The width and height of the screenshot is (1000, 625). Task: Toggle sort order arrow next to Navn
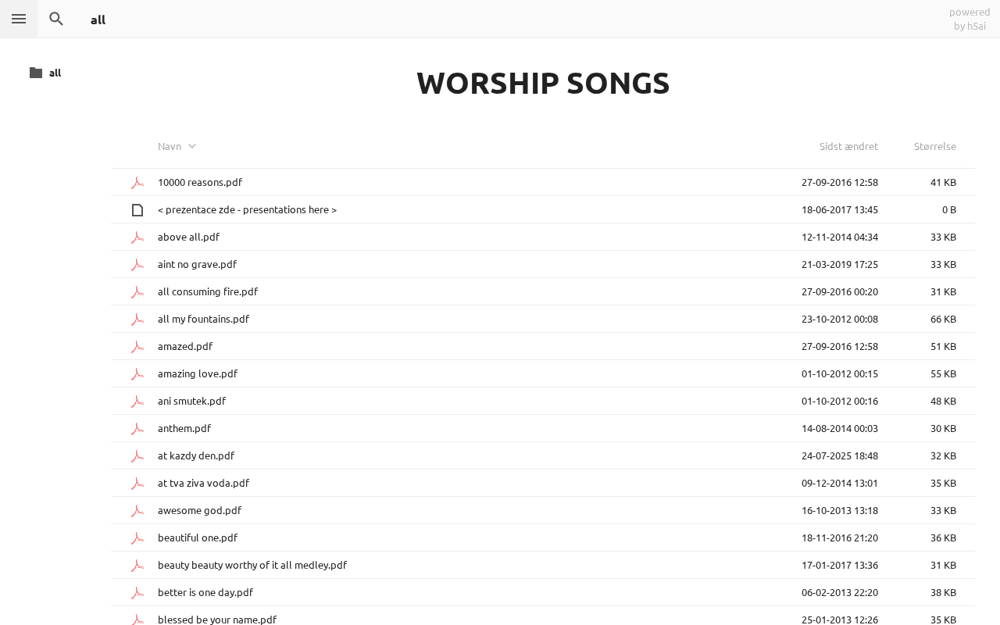pyautogui.click(x=192, y=146)
